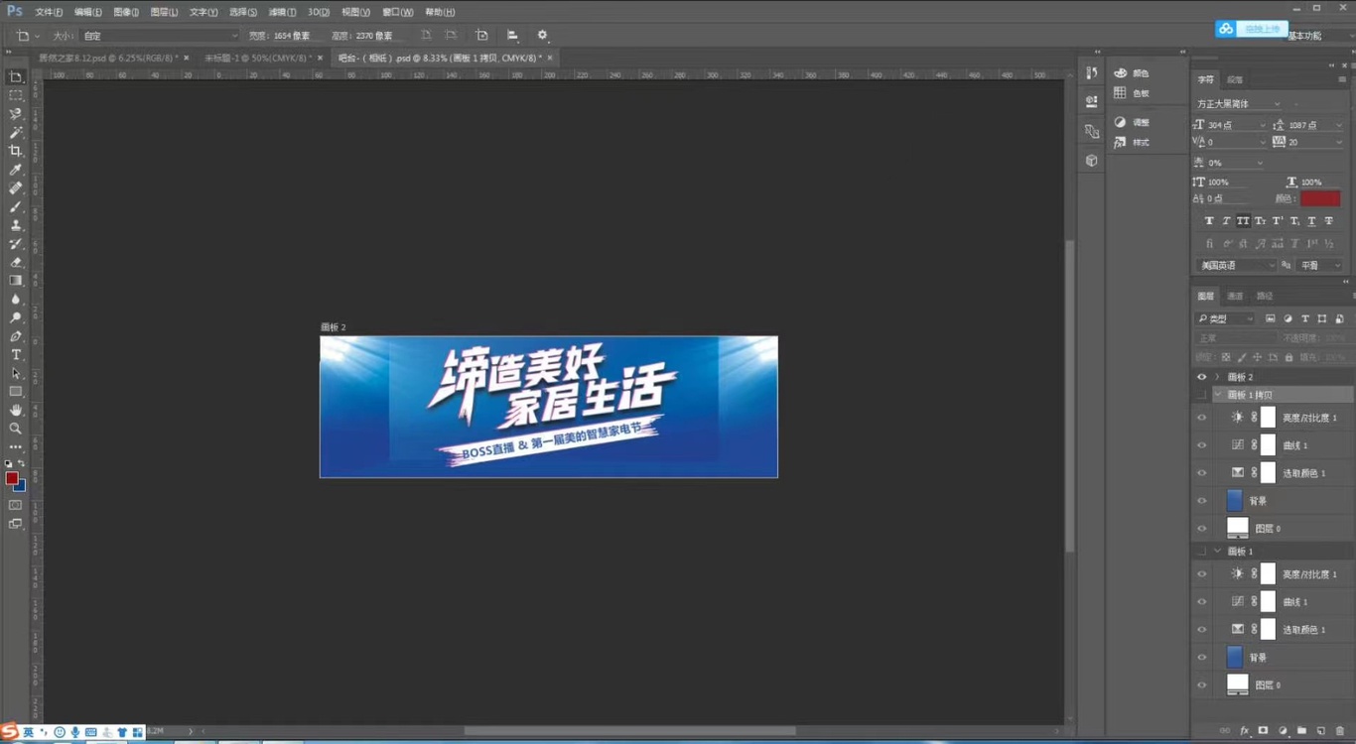Open the 304点 font size dropdown
1356x744 pixels.
[x=1263, y=125]
